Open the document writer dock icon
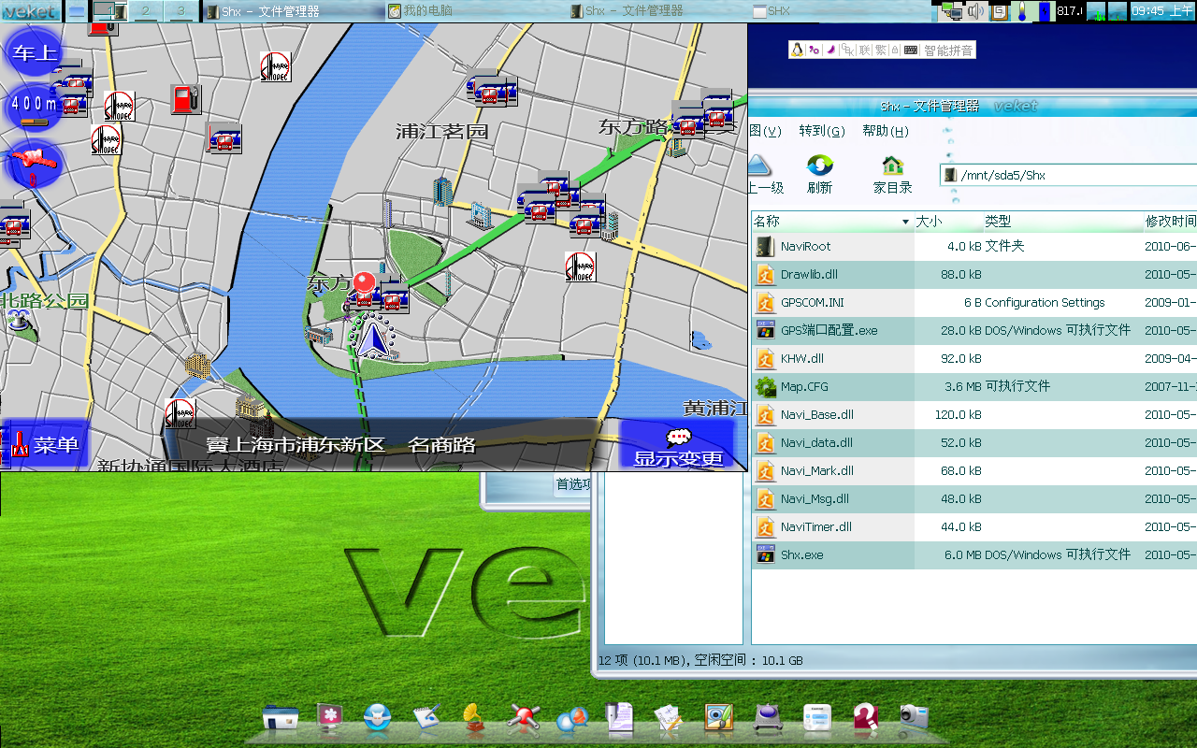Screen dimensions: 1197x748 619,716
